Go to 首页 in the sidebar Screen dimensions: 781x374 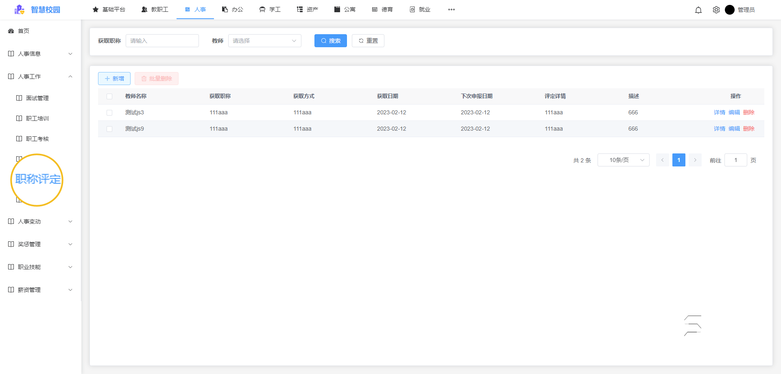tap(24, 31)
